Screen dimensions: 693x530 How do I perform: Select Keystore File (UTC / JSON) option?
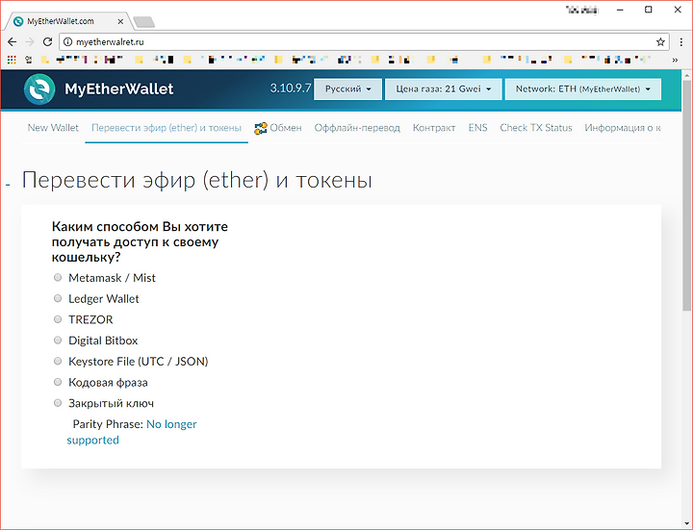point(58,362)
